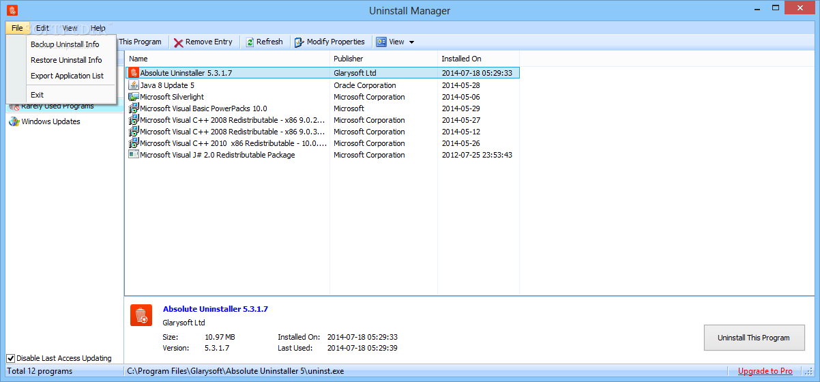
Task: Sort by the Installed On column header
Action: click(x=478, y=59)
